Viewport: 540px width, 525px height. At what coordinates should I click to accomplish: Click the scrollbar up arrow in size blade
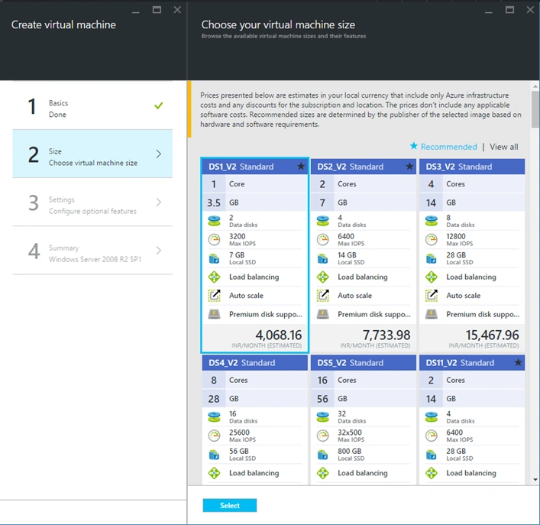coord(535,86)
